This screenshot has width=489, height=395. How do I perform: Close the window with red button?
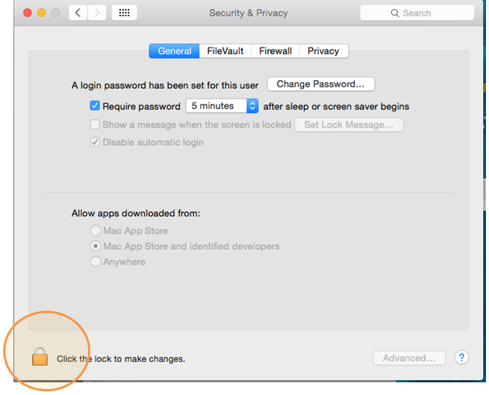[x=28, y=13]
